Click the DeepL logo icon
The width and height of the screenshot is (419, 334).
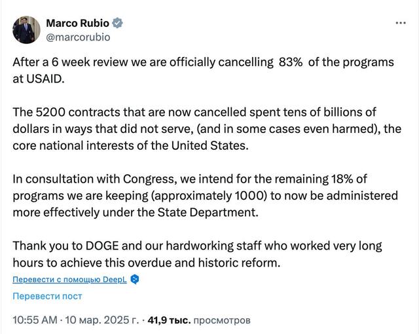(135, 280)
